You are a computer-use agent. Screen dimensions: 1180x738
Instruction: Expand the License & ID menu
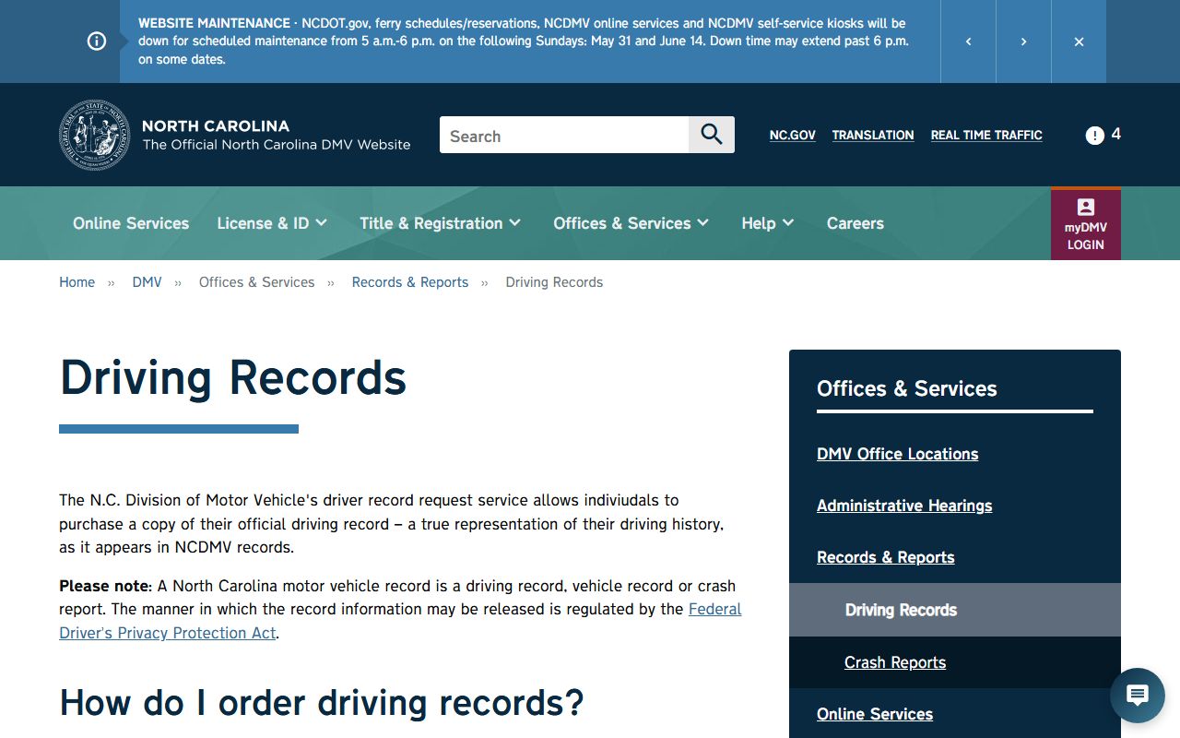[x=272, y=223]
